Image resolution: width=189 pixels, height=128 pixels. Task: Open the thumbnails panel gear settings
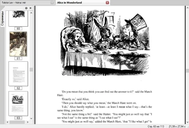(x=26, y=8)
